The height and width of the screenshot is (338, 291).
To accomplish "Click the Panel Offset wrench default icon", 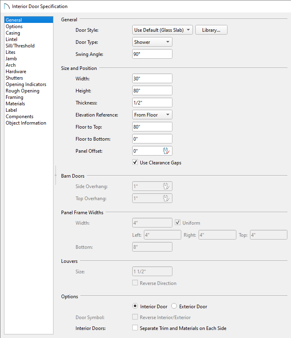I will coord(166,151).
